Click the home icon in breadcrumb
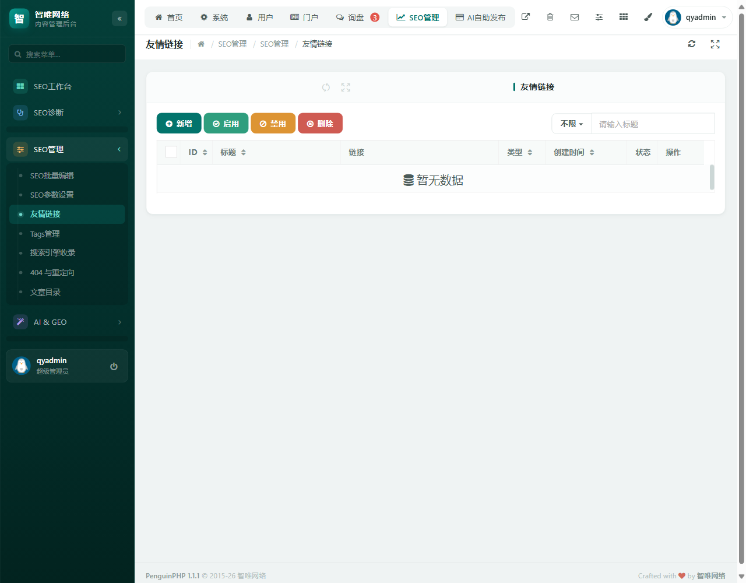The image size is (746, 583). point(201,44)
